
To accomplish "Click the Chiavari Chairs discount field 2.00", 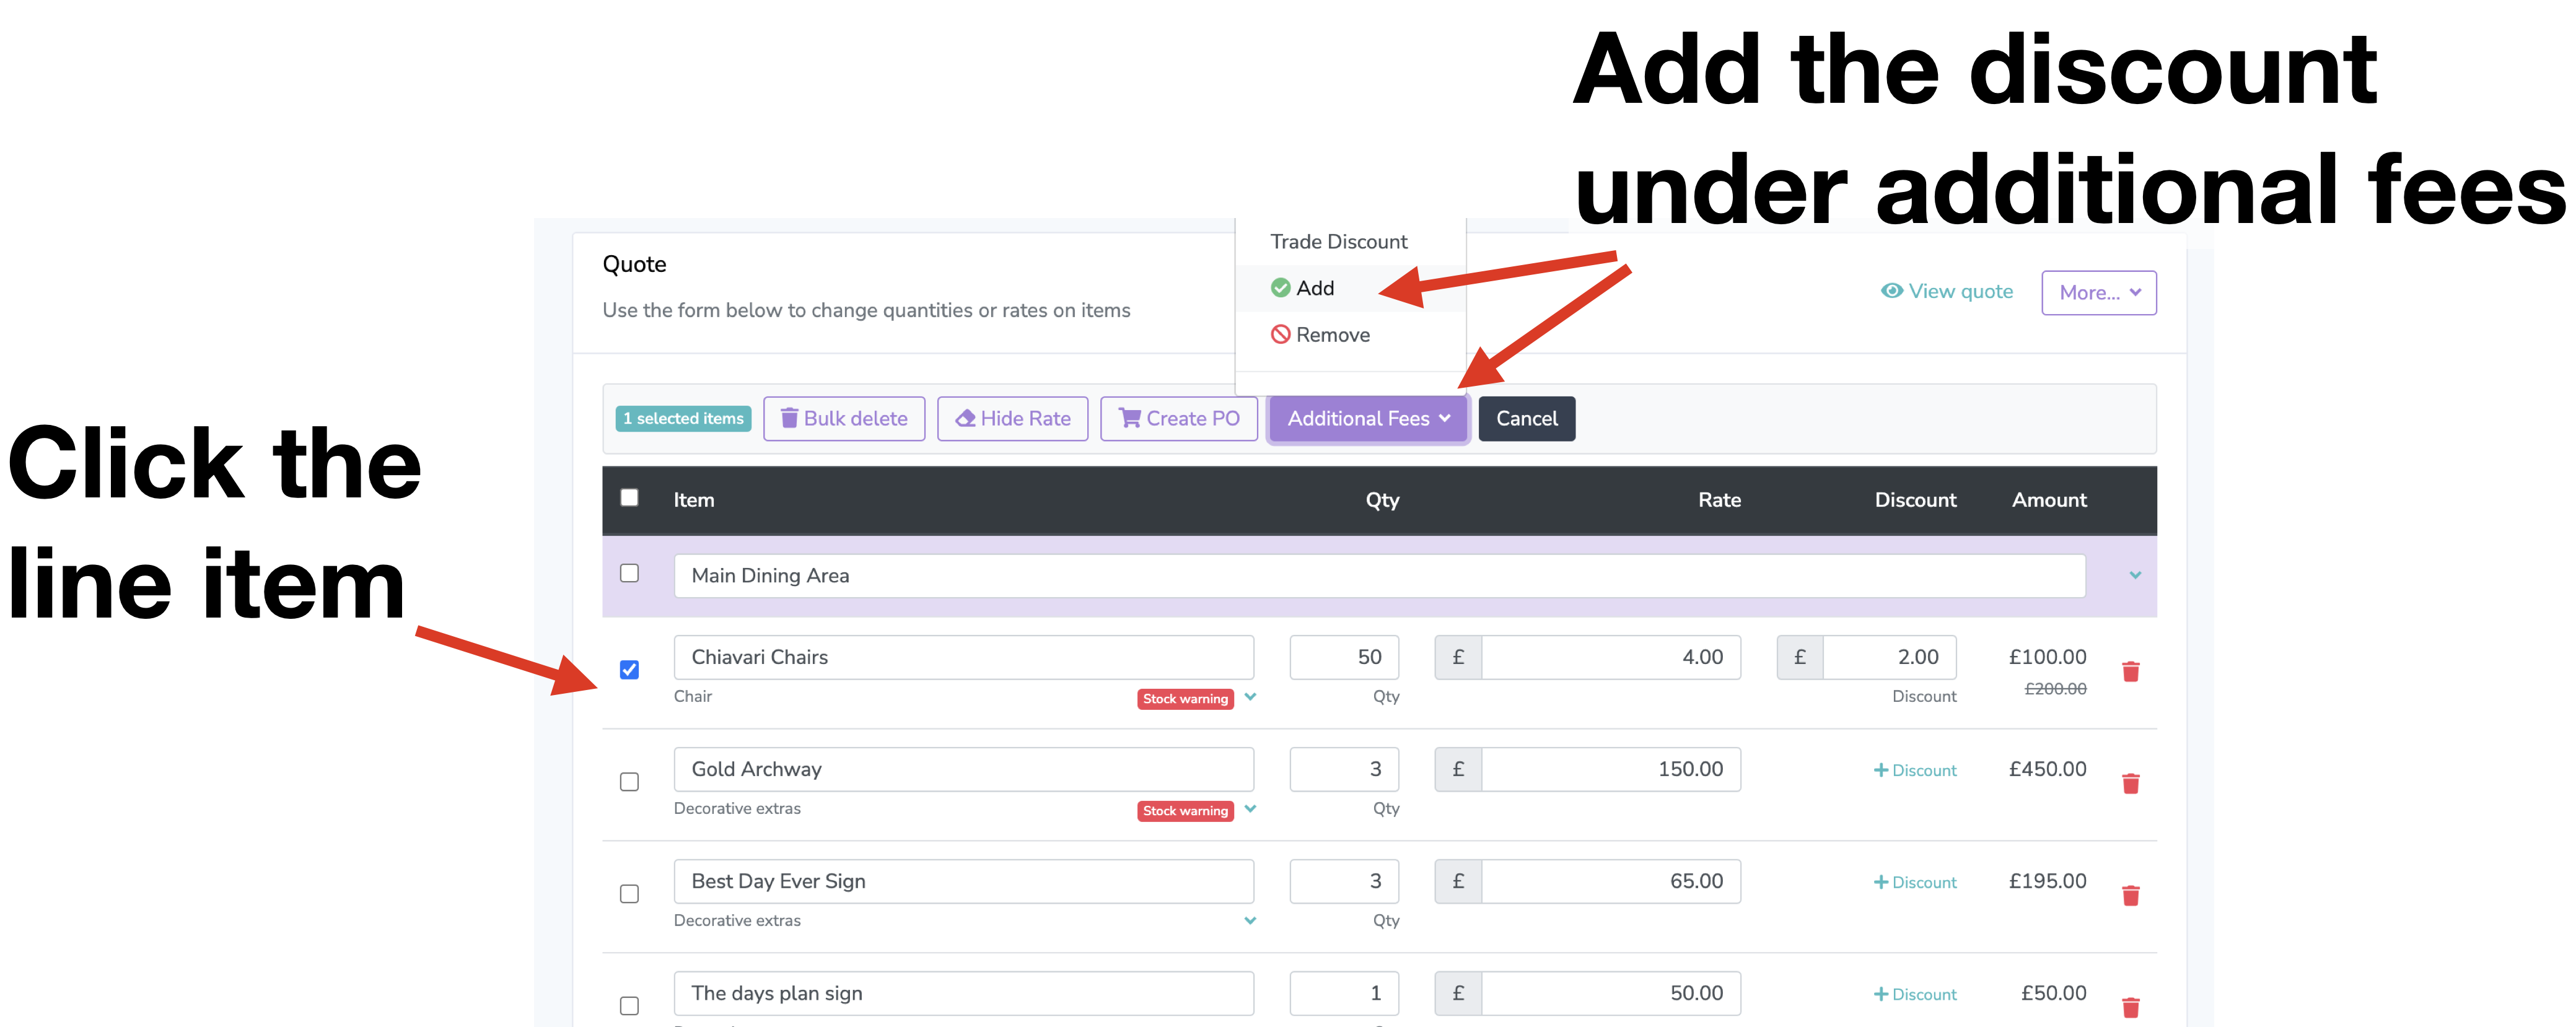I will click(x=1890, y=657).
